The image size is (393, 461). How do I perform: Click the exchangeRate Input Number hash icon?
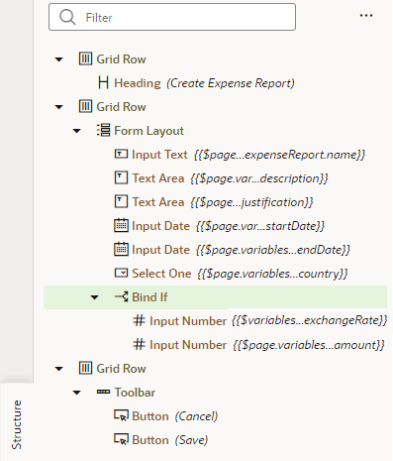tap(139, 320)
